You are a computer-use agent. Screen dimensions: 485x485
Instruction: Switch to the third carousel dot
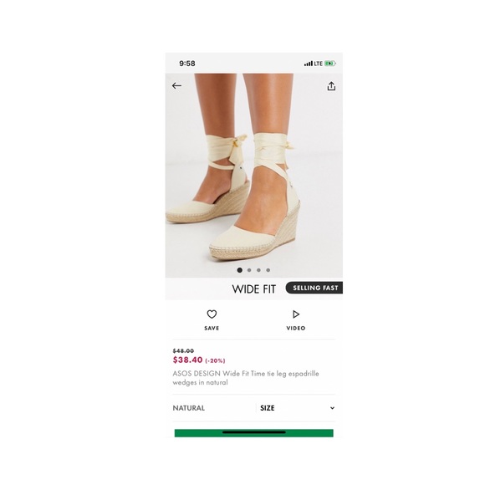(x=258, y=270)
